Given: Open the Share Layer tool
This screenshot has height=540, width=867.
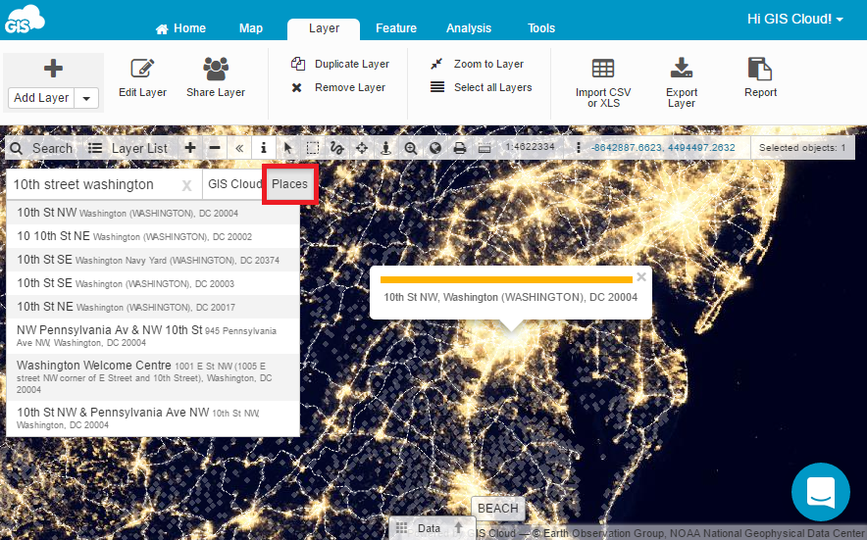Looking at the screenshot, I should point(215,70).
